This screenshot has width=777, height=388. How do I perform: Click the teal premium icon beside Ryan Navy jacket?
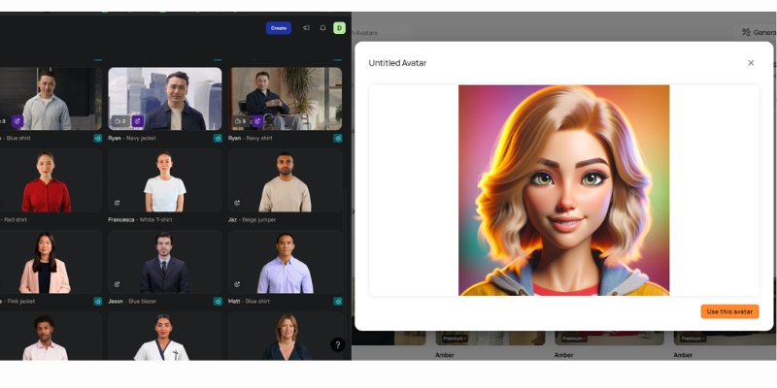(218, 138)
